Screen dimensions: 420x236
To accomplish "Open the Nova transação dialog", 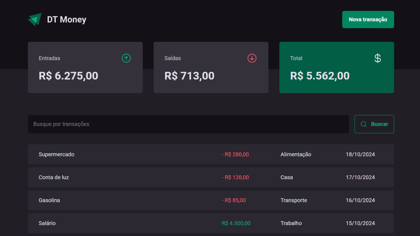I will coord(368,20).
